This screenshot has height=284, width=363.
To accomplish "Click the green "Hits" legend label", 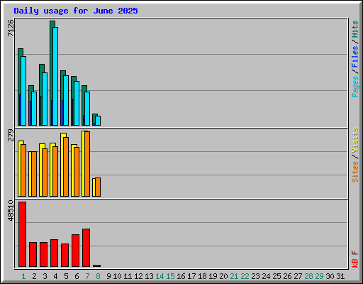I will 354,29.
